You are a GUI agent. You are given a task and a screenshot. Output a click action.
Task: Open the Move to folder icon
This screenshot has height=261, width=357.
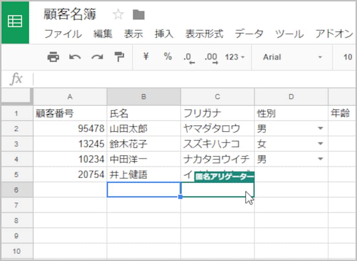coord(139,14)
